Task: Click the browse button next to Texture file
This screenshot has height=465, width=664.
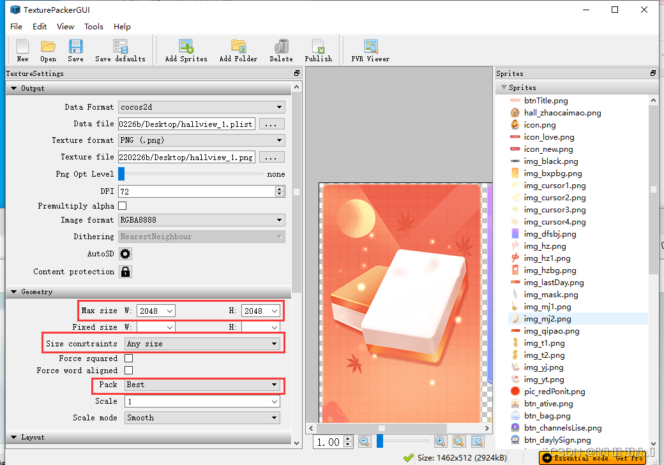Action: click(x=271, y=156)
